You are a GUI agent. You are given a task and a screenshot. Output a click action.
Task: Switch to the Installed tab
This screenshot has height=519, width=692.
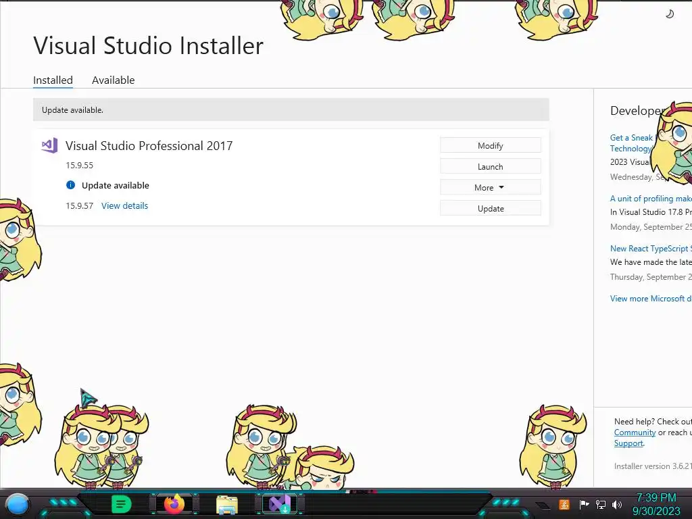(x=53, y=80)
